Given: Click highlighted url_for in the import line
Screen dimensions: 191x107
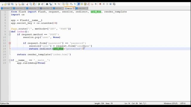Looking at the screenshot, I should point(96,12).
